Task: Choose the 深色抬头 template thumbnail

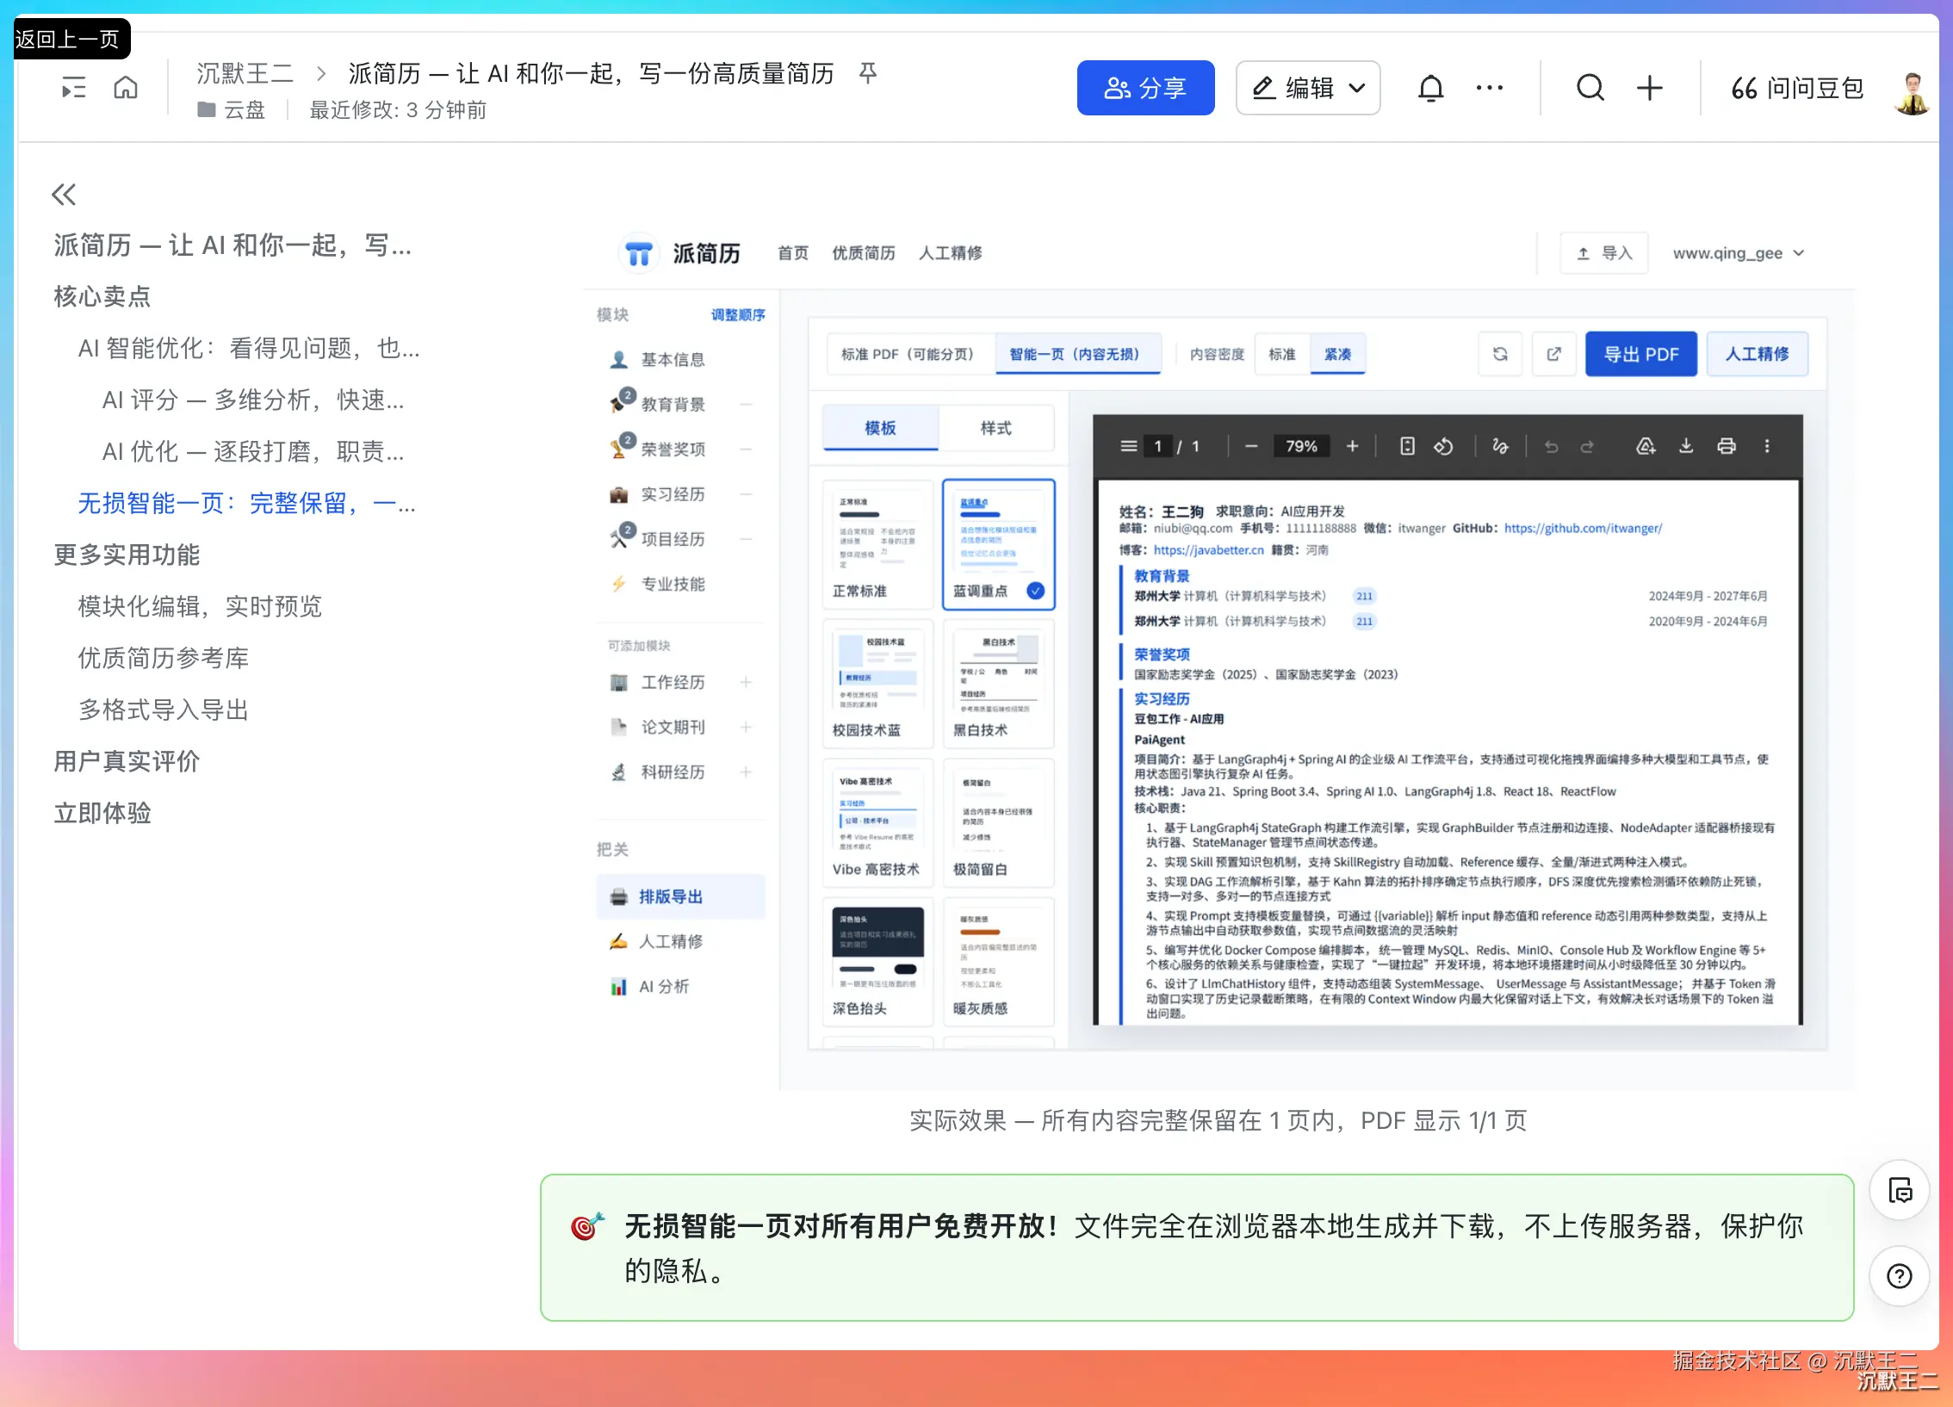Action: 877,962
